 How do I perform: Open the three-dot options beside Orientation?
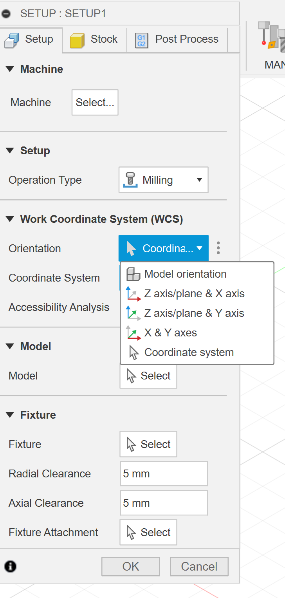click(x=218, y=248)
